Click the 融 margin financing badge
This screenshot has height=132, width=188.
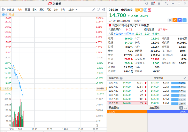point(137,10)
